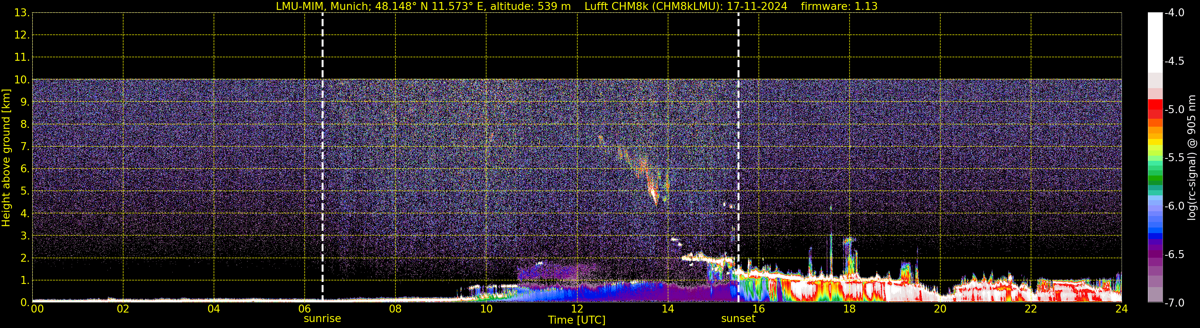Click the time axis tick label 08
The width and height of the screenshot is (1200, 328).
click(x=396, y=309)
